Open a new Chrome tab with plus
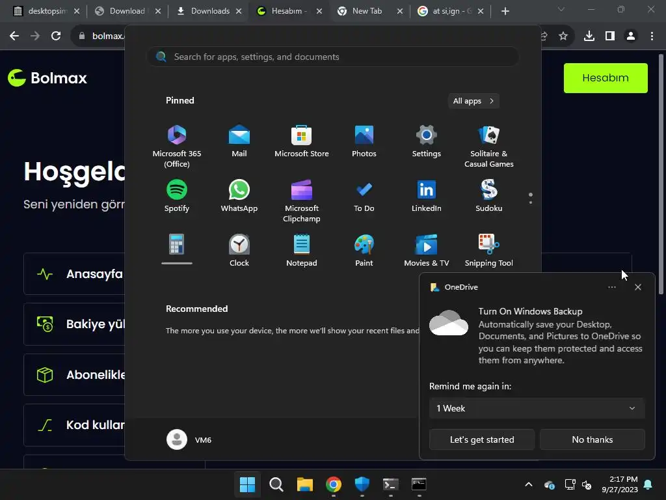Viewport: 666px width, 500px height. (505, 11)
